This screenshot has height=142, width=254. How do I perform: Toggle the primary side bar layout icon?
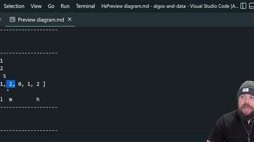243,6
